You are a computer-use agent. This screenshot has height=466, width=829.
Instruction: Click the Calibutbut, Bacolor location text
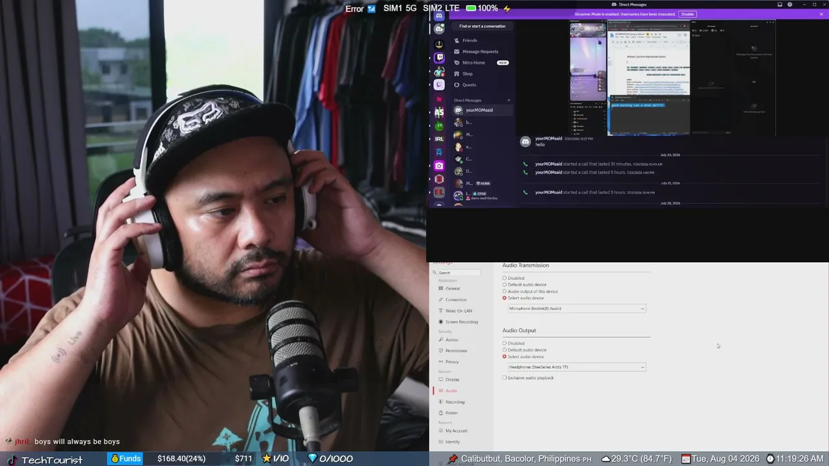point(521,459)
